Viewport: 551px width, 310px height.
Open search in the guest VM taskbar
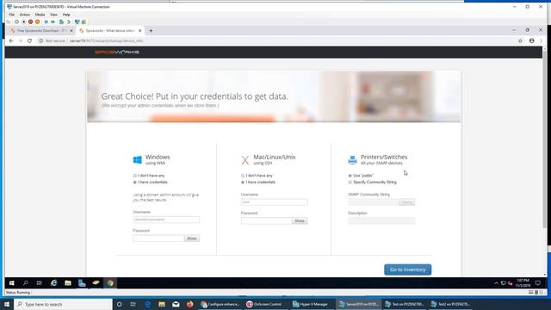point(25,283)
